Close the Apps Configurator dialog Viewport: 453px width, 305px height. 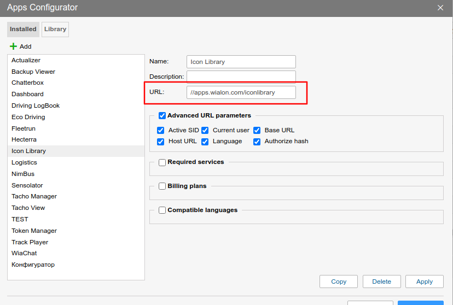tap(440, 8)
